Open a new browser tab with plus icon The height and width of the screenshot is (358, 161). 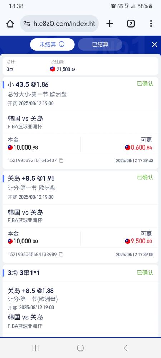pos(110,24)
